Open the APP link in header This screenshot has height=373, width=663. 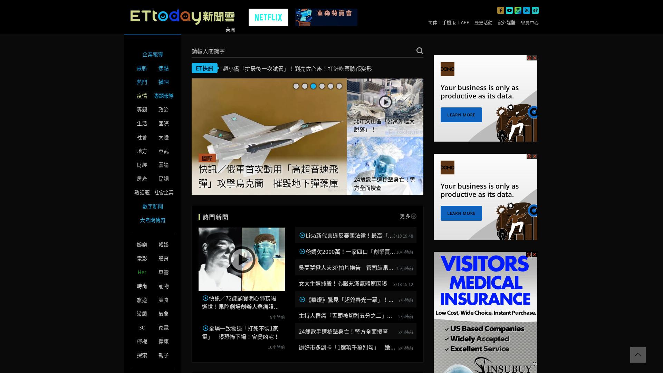point(465,22)
